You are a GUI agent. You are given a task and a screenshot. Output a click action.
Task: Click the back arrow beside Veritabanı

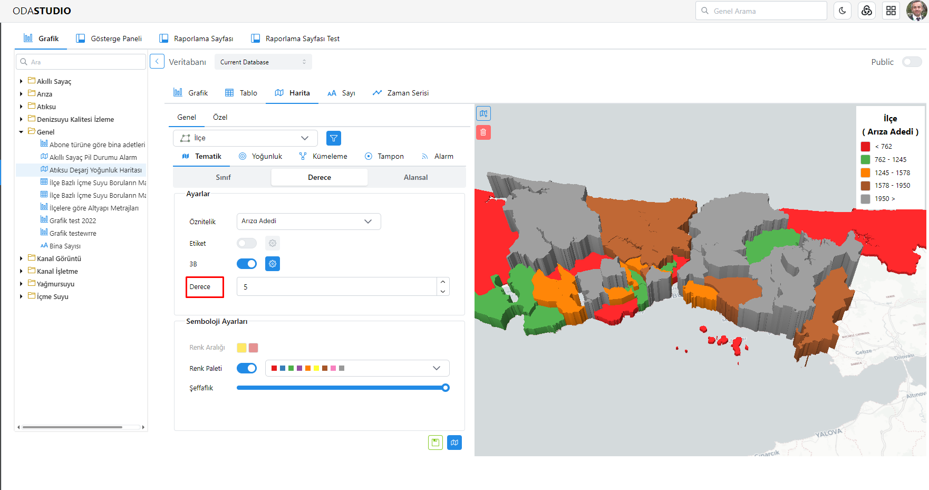point(157,62)
